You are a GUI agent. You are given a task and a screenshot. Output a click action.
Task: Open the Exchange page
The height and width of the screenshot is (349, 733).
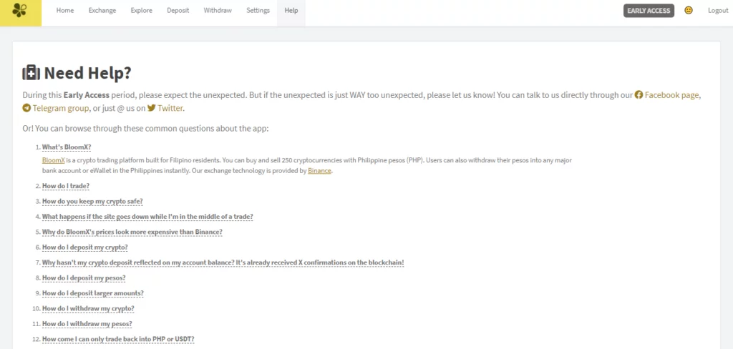[x=102, y=10]
